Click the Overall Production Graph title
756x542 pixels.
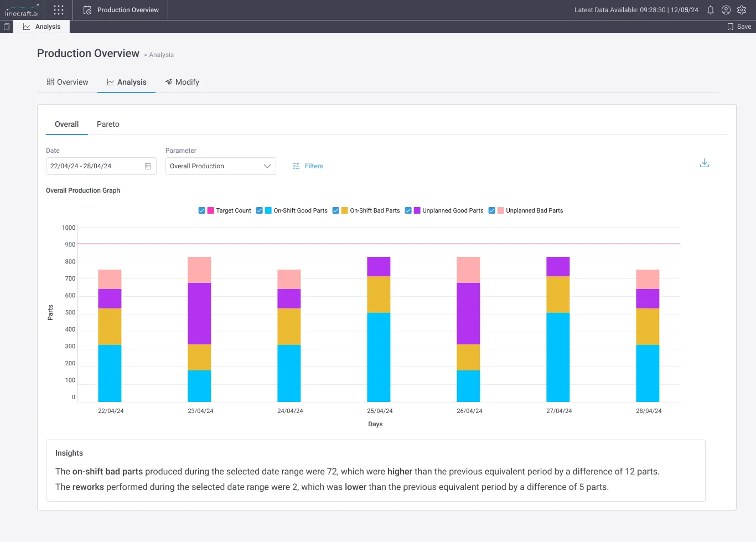coord(83,190)
